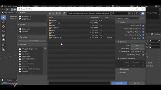Activate the Select Box tool
The width and height of the screenshot is (161, 90).
click(x=4, y=17)
